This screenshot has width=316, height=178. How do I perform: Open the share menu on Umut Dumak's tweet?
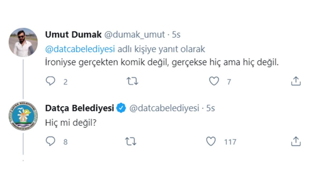295,81
